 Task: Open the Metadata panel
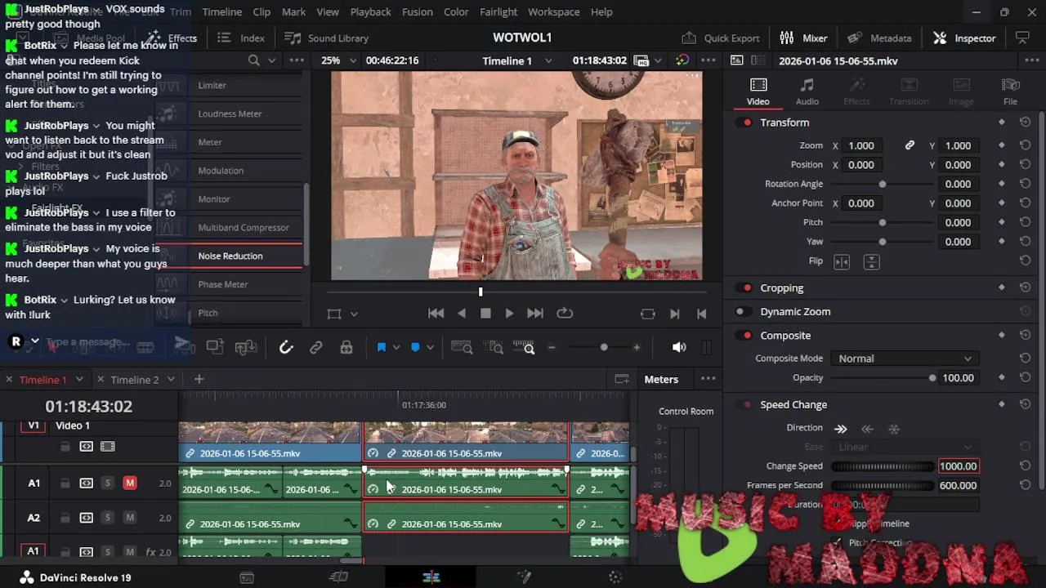click(x=879, y=38)
